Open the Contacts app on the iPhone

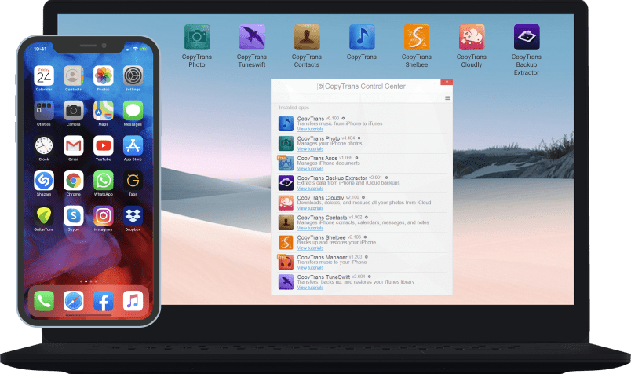click(73, 75)
